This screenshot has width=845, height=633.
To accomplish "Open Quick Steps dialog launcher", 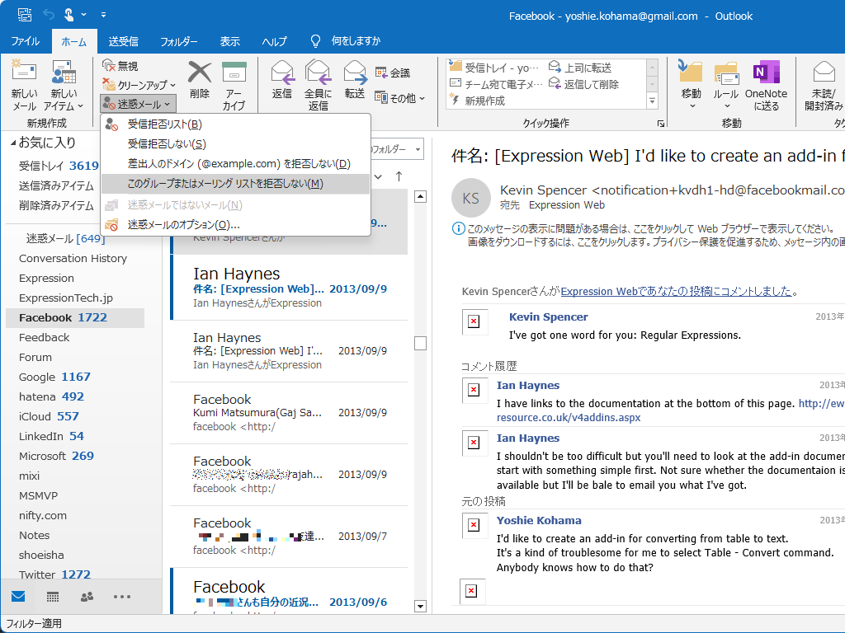I will coord(661,124).
